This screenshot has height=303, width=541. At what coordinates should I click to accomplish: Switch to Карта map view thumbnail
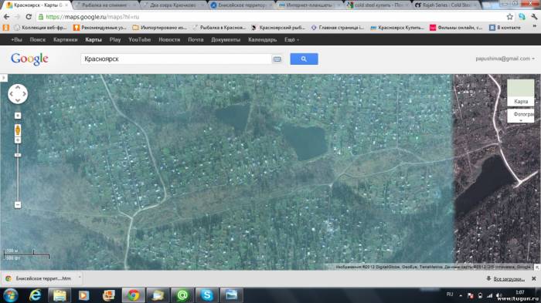(x=520, y=93)
